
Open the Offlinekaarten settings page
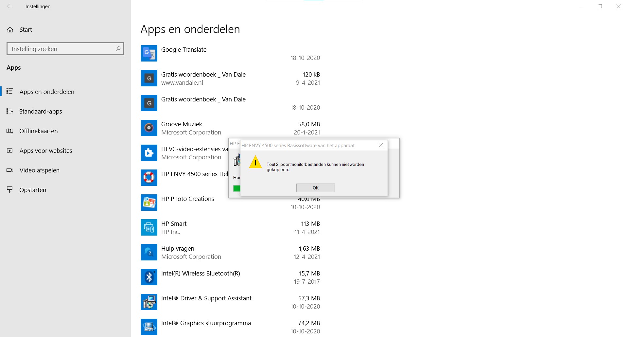click(x=65, y=131)
